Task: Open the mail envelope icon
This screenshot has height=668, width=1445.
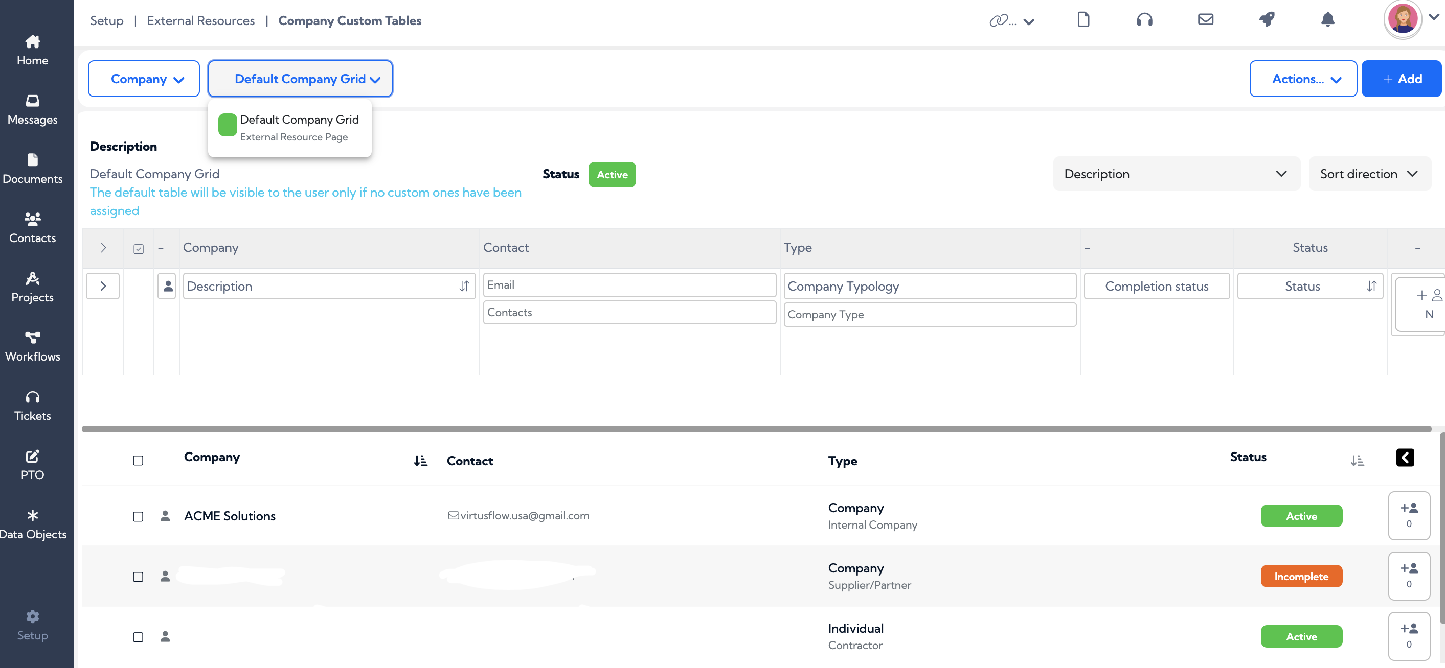Action: [1206, 20]
